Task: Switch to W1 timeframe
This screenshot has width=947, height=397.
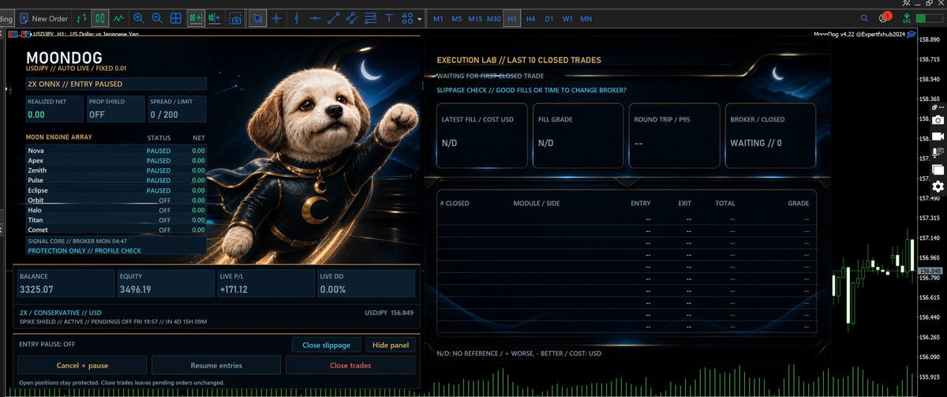Action: click(x=567, y=18)
